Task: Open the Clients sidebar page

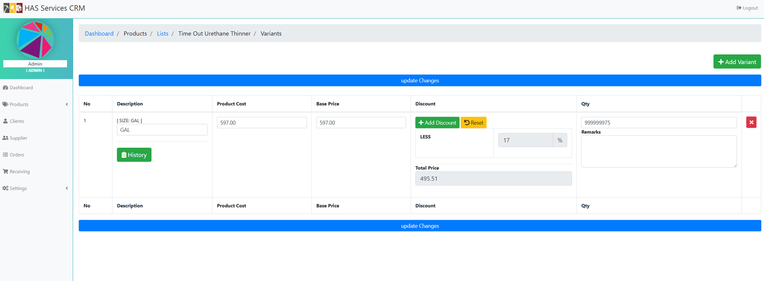Action: pyautogui.click(x=17, y=121)
